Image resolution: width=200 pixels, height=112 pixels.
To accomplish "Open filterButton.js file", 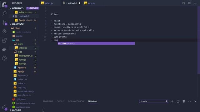I will [x=24, y=56].
